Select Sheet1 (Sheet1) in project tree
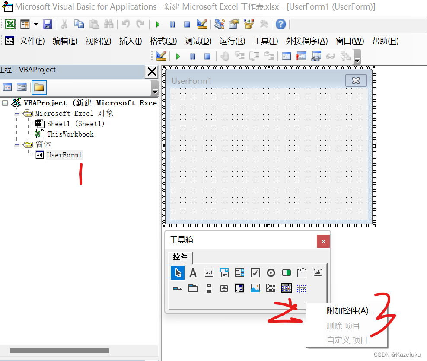427x361 pixels. click(76, 124)
